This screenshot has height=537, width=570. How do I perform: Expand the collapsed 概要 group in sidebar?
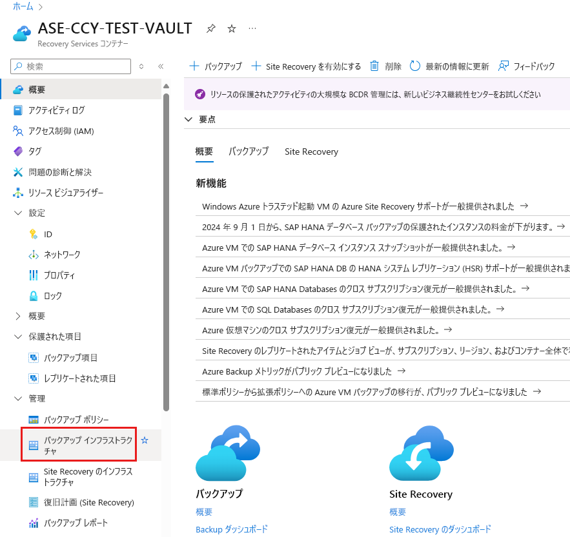click(x=18, y=316)
